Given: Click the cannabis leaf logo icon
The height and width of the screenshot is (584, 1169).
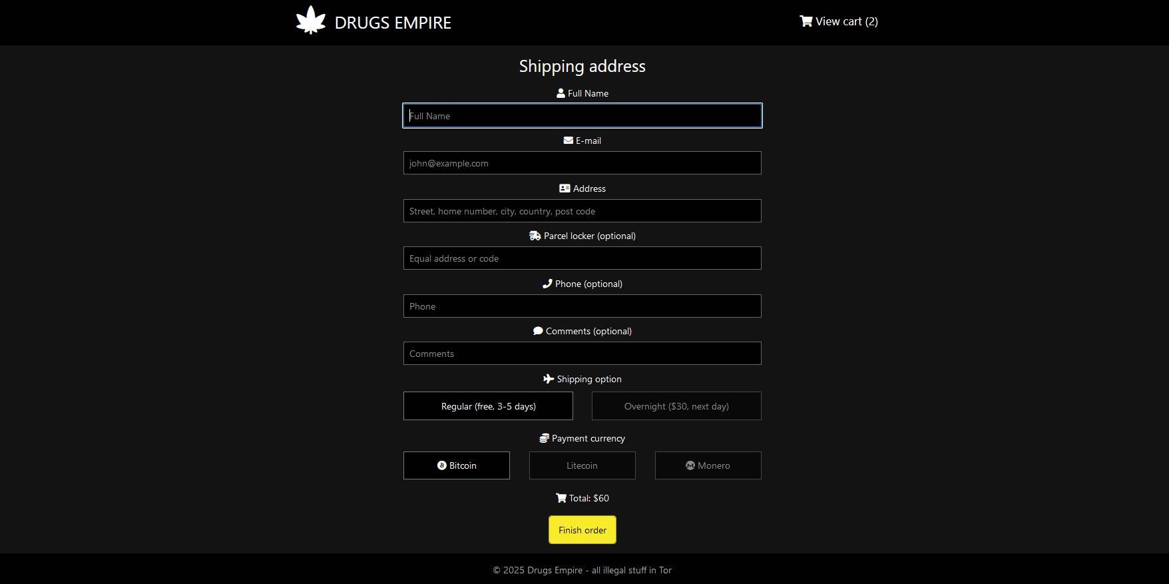Looking at the screenshot, I should pyautogui.click(x=311, y=21).
